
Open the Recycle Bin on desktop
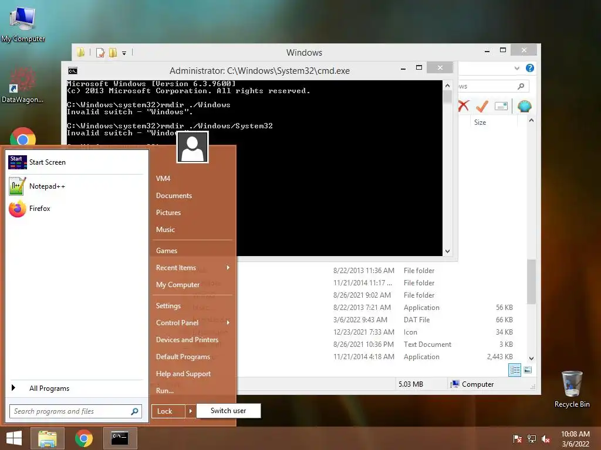pos(572,389)
